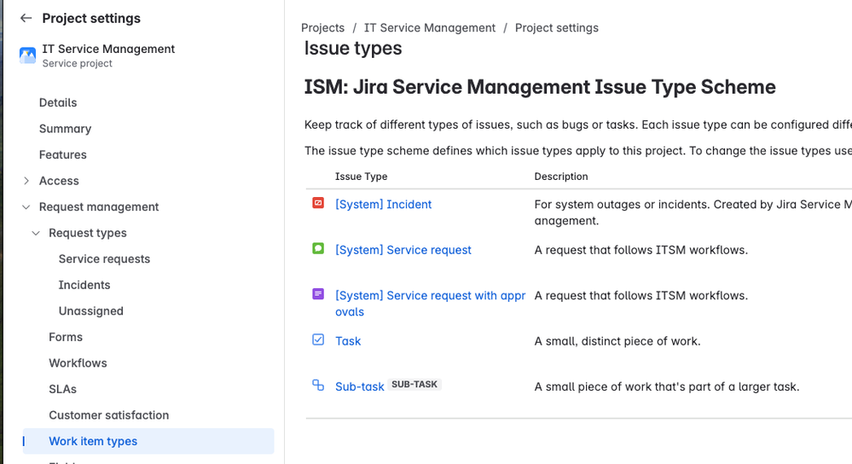852x464 pixels.
Task: Go to Projects via breadcrumb
Action: pos(322,27)
